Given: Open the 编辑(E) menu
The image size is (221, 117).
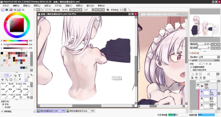Looking at the screenshot, I should tap(16, 5).
